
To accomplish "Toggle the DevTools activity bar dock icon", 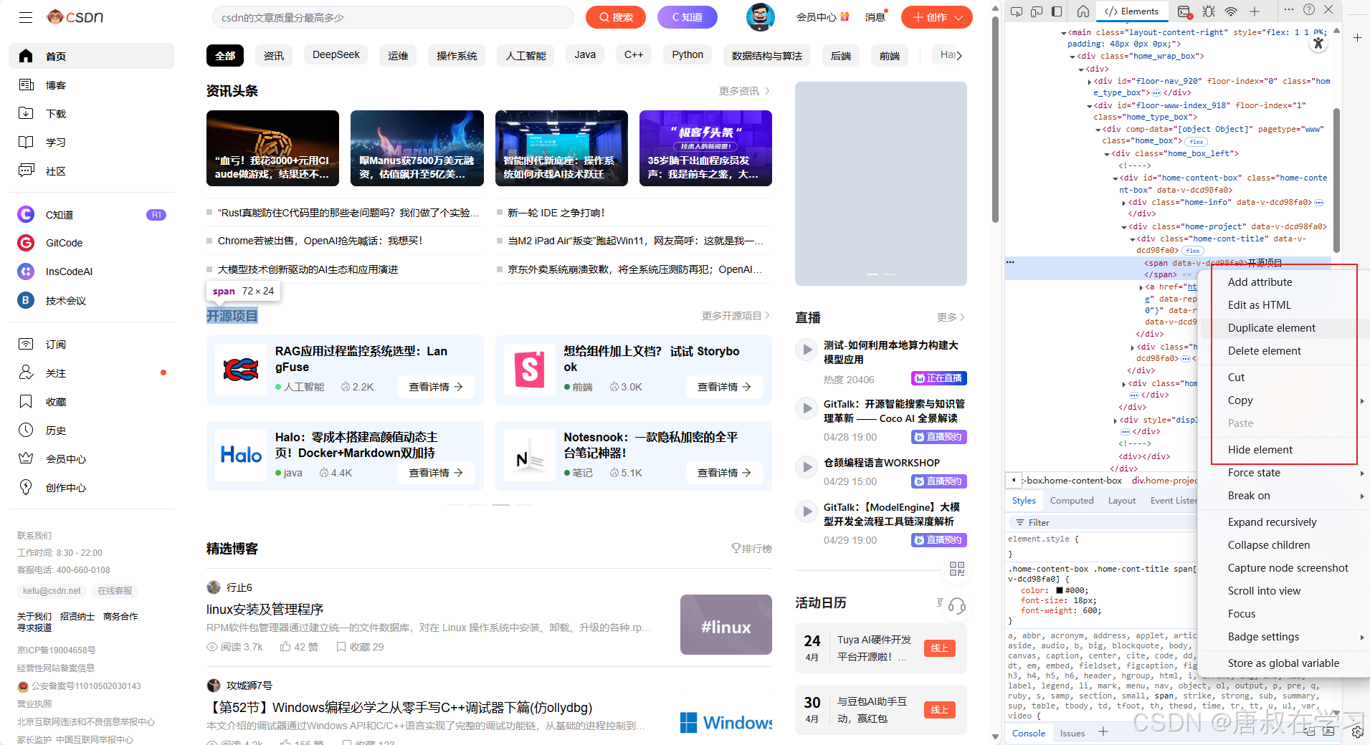I will pyautogui.click(x=1057, y=11).
